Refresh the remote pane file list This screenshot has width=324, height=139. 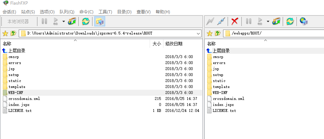290,21
